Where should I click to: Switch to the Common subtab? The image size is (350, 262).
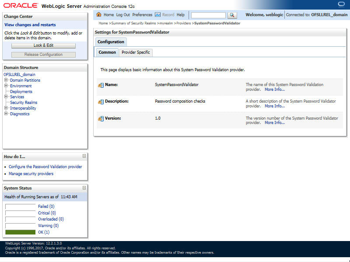[107, 52]
